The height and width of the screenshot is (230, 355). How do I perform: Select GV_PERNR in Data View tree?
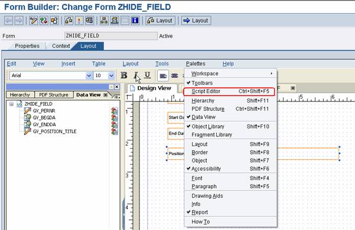44,111
